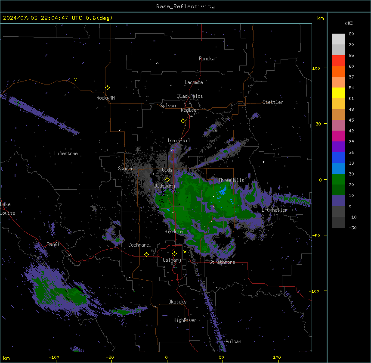This screenshot has height=363, width=371.
Task: Click the light blue reflectivity core near ThreeHills
Action: (x=223, y=190)
